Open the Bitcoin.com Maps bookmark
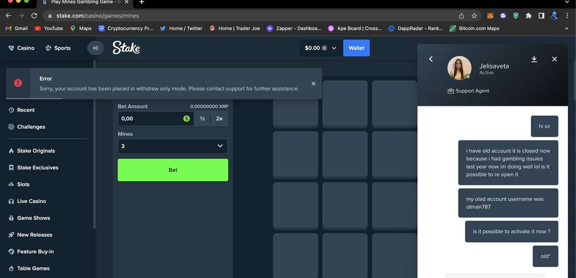The image size is (576, 278). (x=474, y=28)
